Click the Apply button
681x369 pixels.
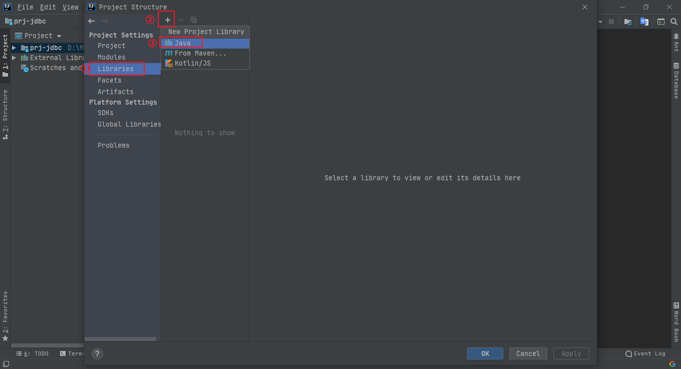point(571,353)
